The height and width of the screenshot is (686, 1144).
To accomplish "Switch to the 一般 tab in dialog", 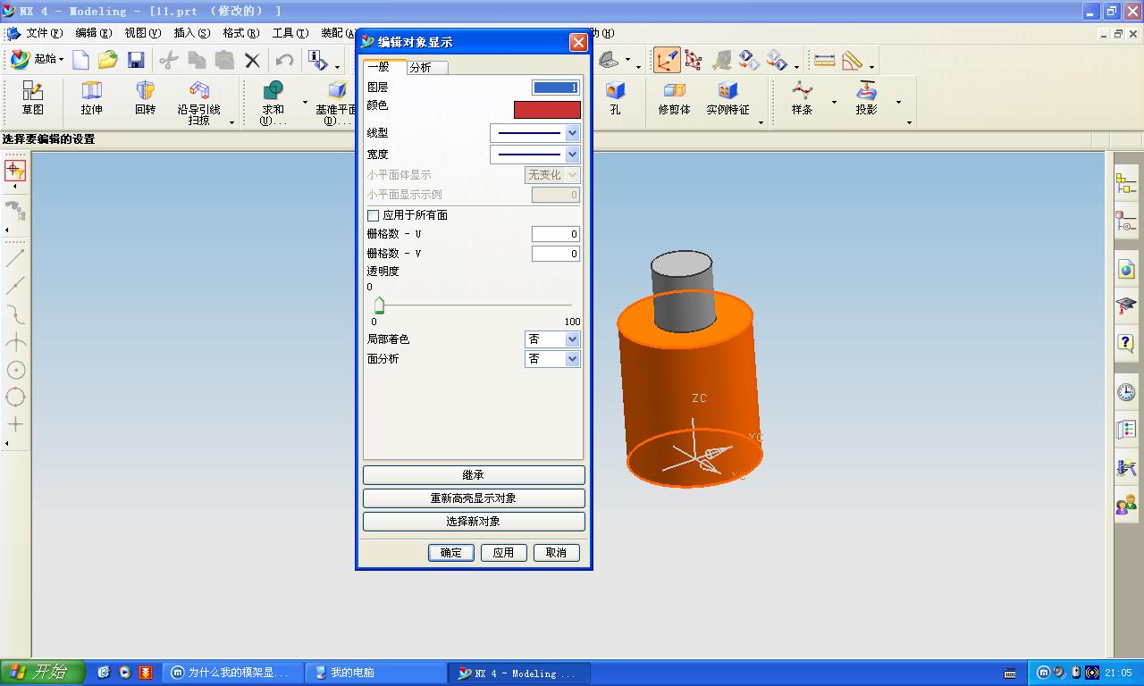I will (384, 67).
